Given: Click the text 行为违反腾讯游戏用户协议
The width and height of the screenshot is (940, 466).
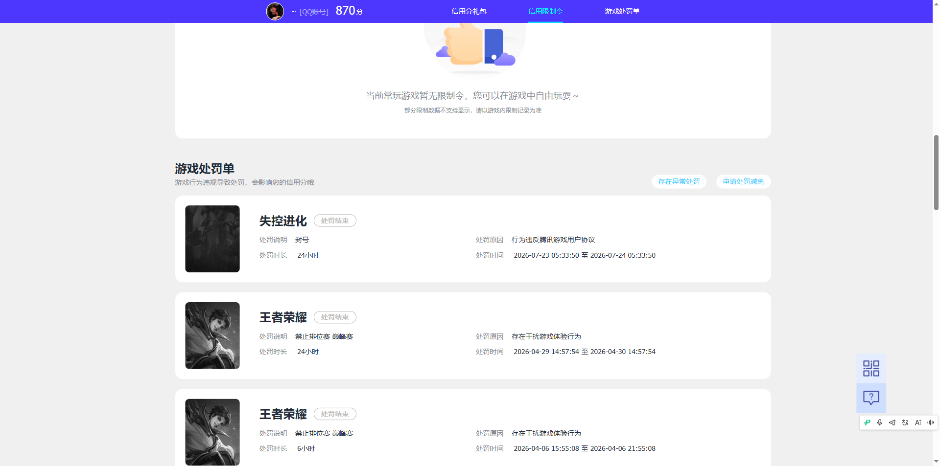Looking at the screenshot, I should pyautogui.click(x=553, y=240).
